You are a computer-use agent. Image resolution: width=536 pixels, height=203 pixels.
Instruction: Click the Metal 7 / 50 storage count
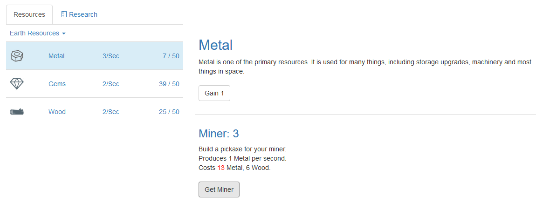tap(171, 56)
